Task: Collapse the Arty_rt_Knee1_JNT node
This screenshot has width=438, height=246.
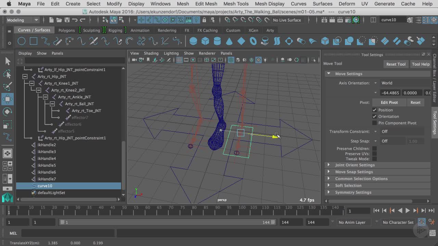Action: [32, 83]
